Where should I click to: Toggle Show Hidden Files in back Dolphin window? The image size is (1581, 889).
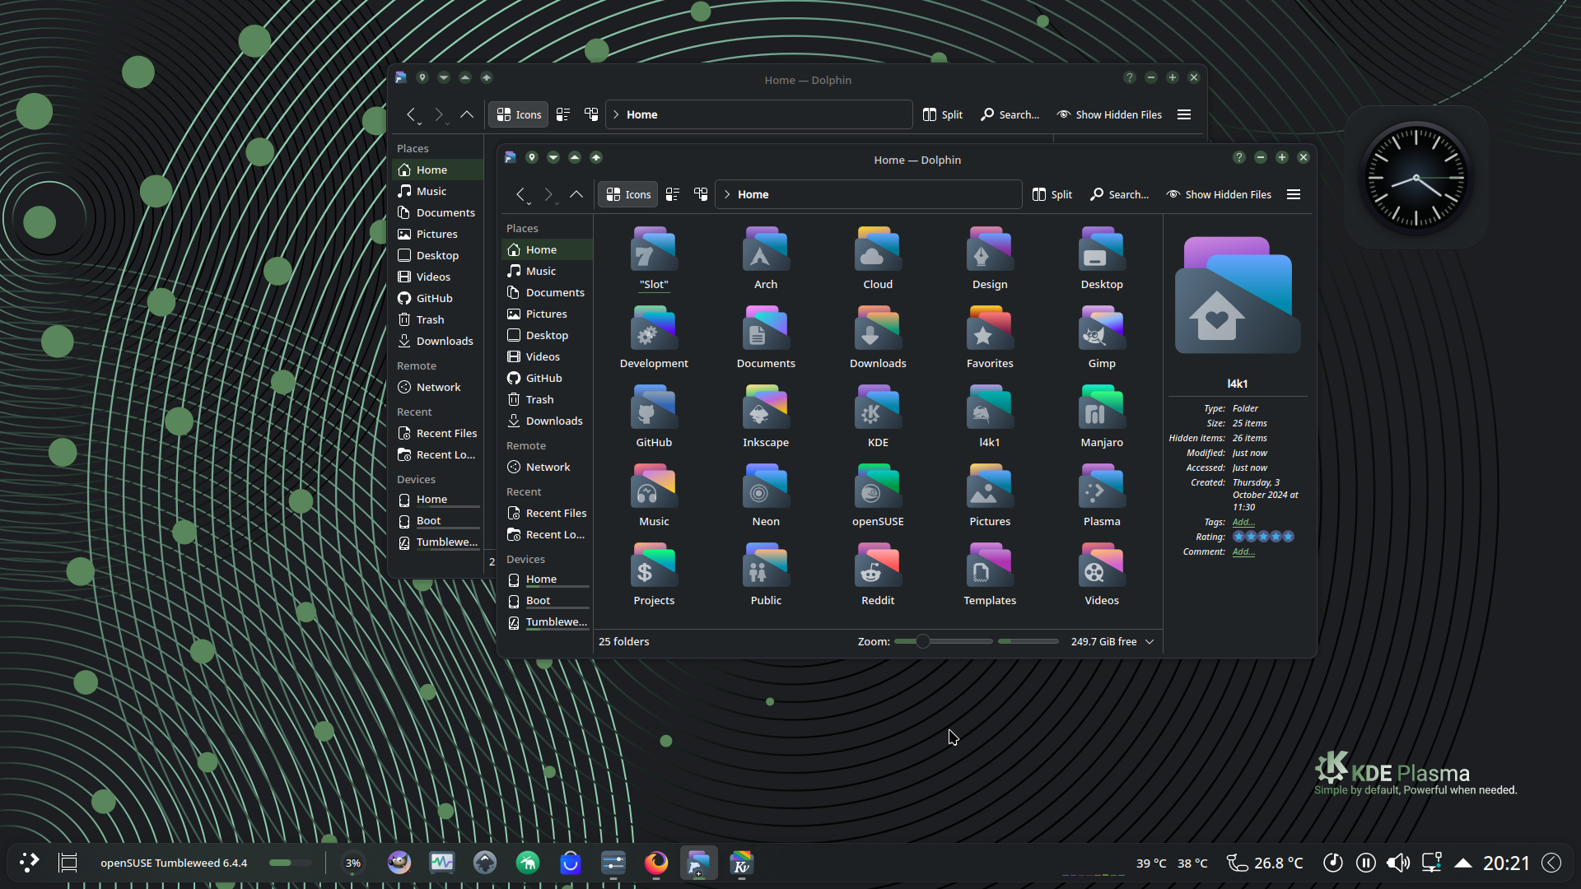(1109, 114)
